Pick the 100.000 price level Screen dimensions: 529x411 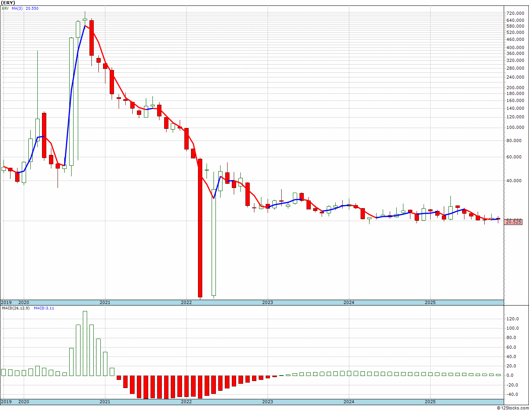pyautogui.click(x=515, y=128)
